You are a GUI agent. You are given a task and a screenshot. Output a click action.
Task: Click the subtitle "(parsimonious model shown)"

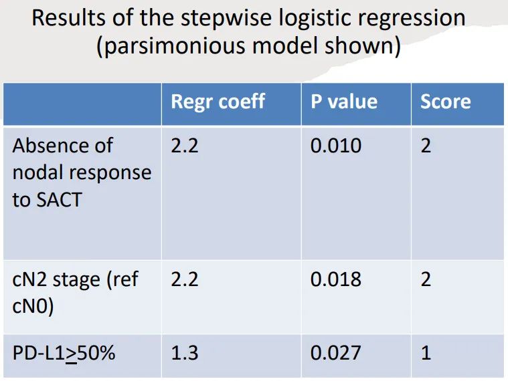pos(248,48)
